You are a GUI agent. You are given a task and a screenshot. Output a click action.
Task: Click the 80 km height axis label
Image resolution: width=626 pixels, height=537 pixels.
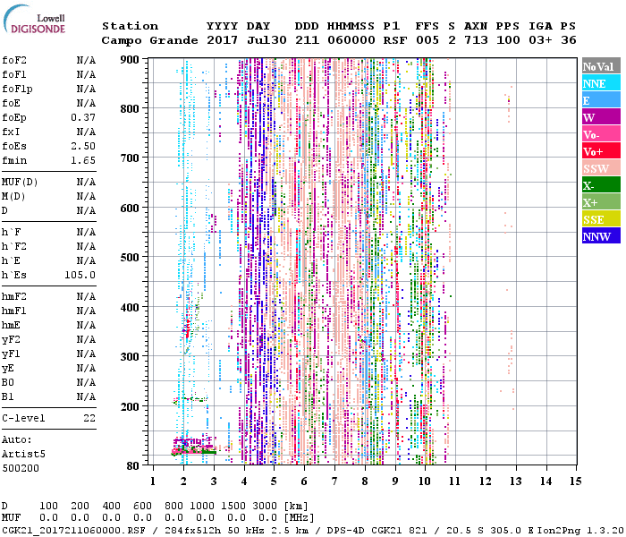pos(133,466)
